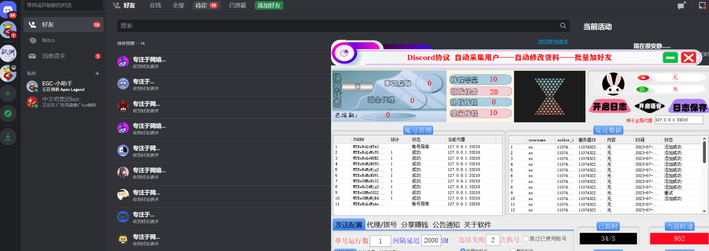The height and width of the screenshot is (251, 709).
Task: Click the 梯子全局代理 address field
Action: pyautogui.click(x=679, y=120)
